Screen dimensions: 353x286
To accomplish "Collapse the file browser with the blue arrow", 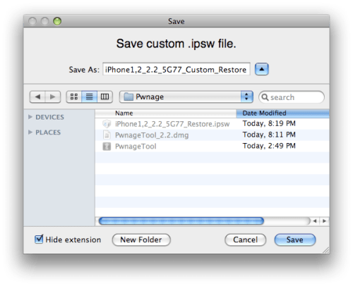I will 262,69.
